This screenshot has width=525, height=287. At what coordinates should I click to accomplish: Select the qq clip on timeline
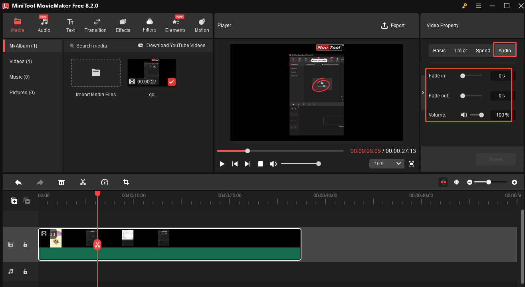click(170, 244)
